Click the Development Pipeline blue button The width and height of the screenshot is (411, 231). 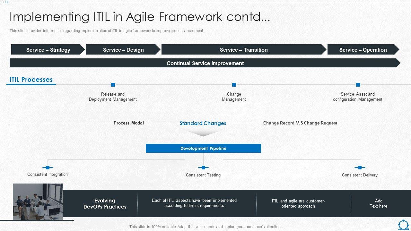click(x=203, y=148)
